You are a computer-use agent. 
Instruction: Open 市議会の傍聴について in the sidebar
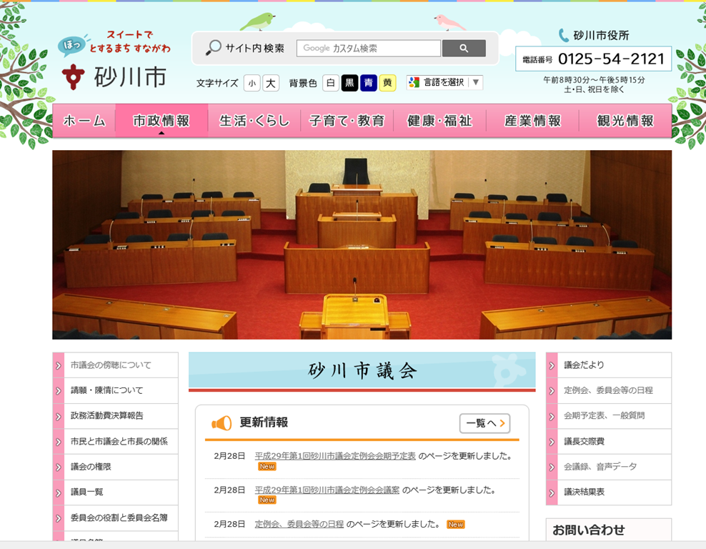[x=111, y=365]
